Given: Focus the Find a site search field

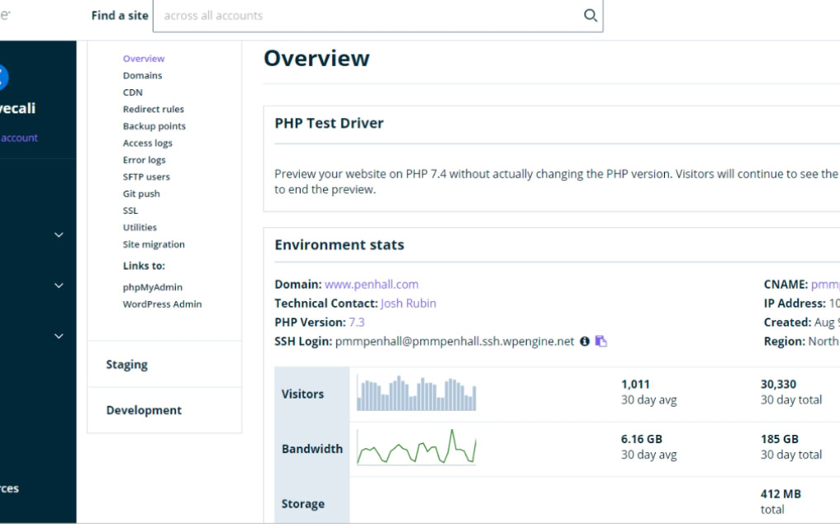Looking at the screenshot, I should (377, 16).
